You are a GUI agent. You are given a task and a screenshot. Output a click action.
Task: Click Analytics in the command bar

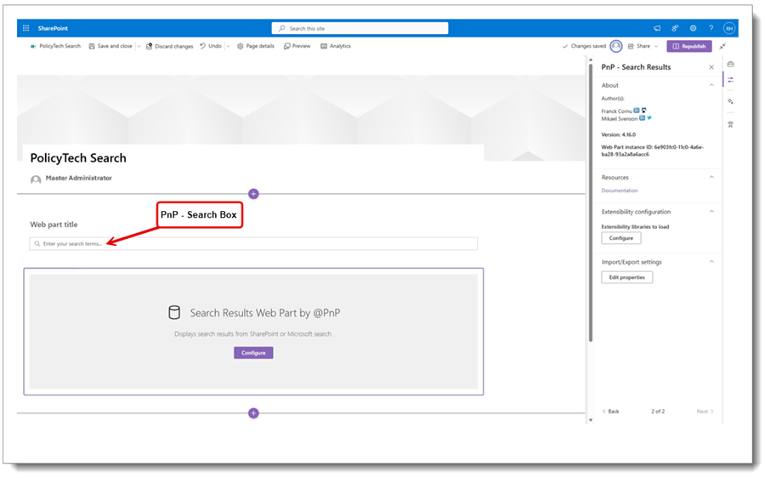coord(336,46)
